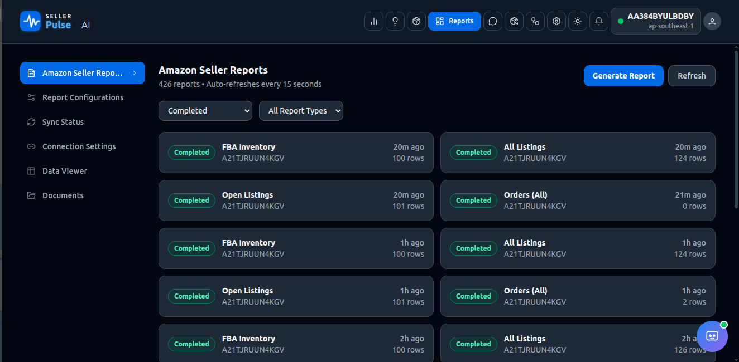Image resolution: width=739 pixels, height=362 pixels.
Task: Open the Orders (All) report with 2 rows
Action: (x=578, y=296)
